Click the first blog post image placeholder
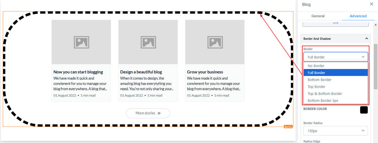This screenshot has height=143, width=378. 81,42
